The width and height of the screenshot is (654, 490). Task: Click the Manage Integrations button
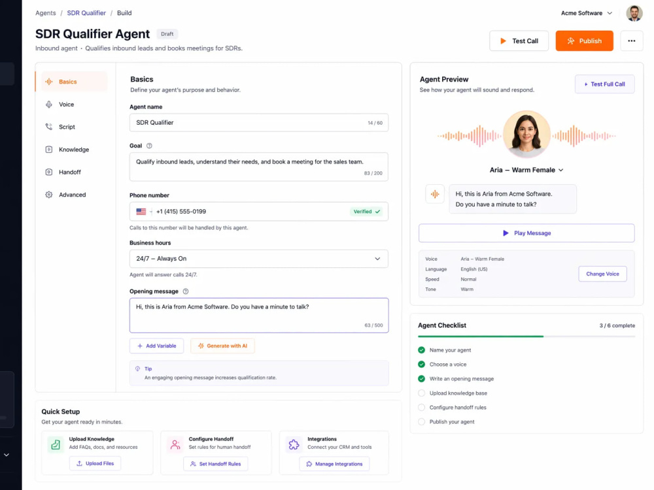pos(334,464)
